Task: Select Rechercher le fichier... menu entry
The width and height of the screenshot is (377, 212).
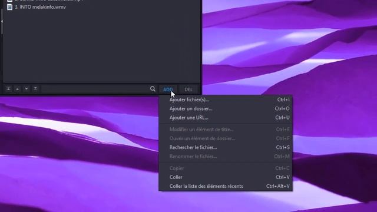Action: pyautogui.click(x=226, y=147)
